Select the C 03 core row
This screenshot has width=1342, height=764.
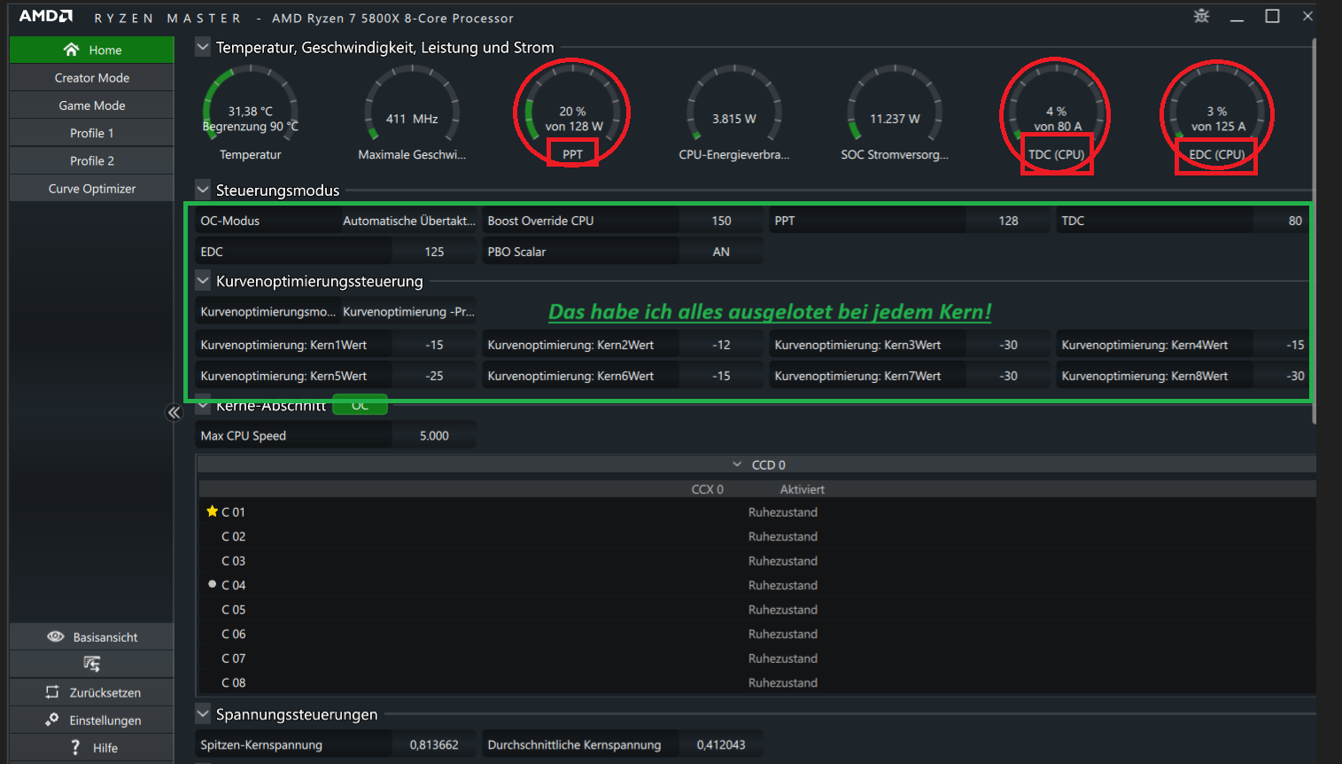click(756, 560)
